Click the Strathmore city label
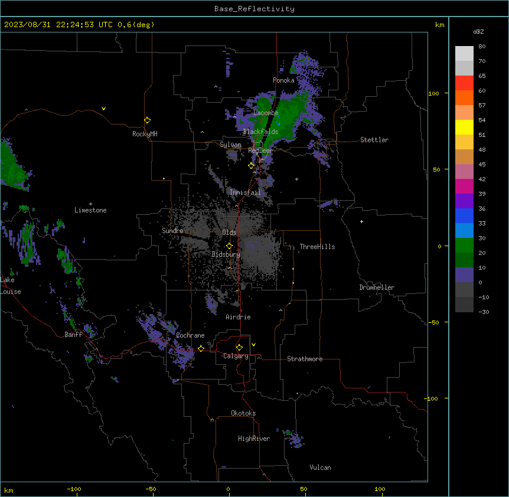The height and width of the screenshot is (497, 509). coord(305,359)
